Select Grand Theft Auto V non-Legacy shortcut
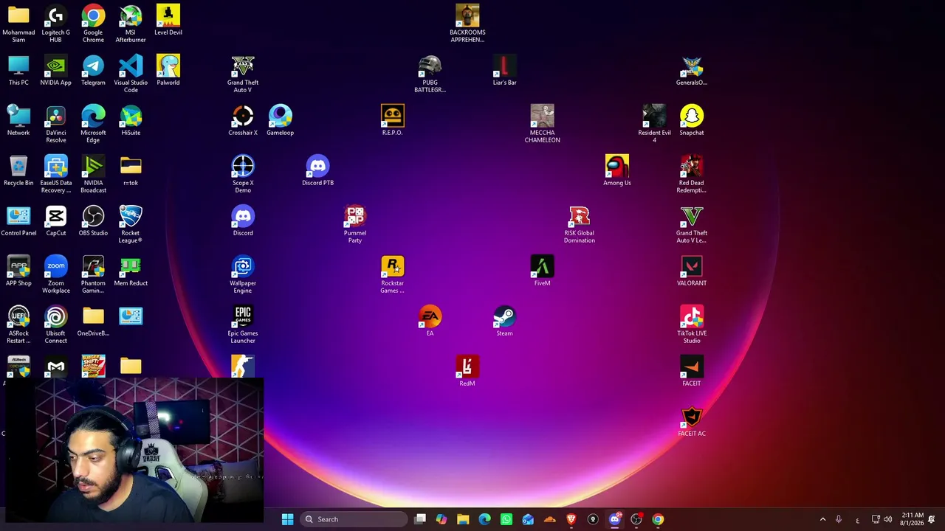Screen dimensions: 945x531 pos(243,74)
